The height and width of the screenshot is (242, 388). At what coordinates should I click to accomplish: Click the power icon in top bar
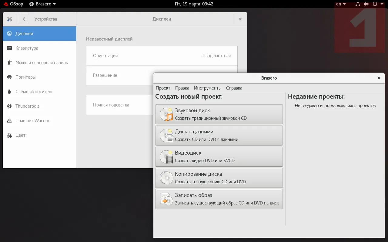[375, 4]
